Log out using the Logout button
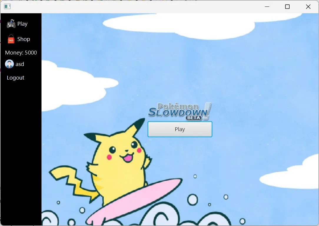319x226 pixels. tap(16, 78)
